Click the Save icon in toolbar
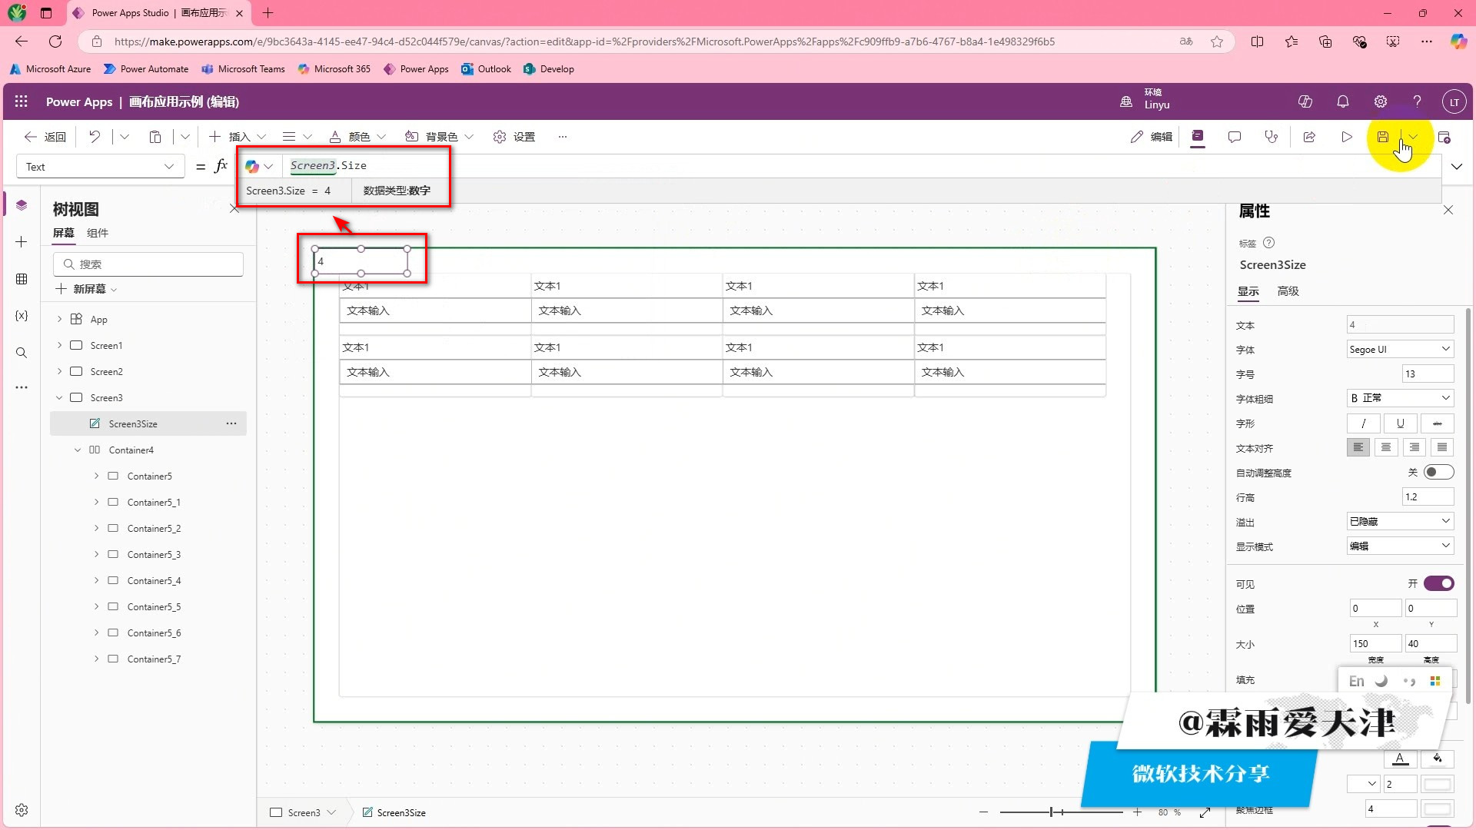Viewport: 1476px width, 830px height. pyautogui.click(x=1382, y=137)
